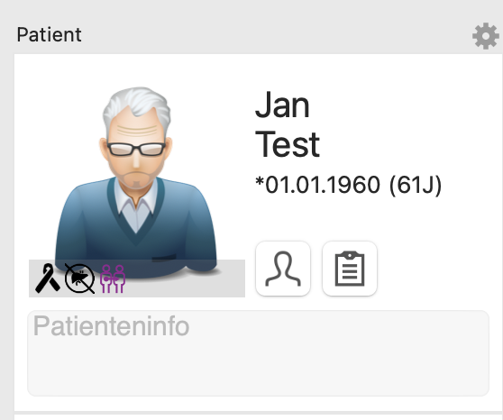Select the last name "Test"
Image resolution: width=503 pixels, height=420 pixels.
(x=288, y=144)
